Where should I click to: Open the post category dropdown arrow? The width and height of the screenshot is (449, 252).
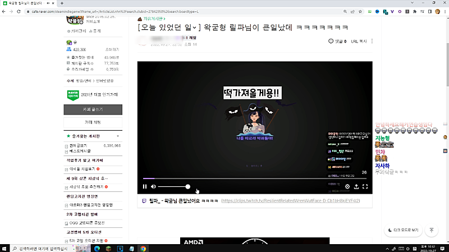click(194, 28)
